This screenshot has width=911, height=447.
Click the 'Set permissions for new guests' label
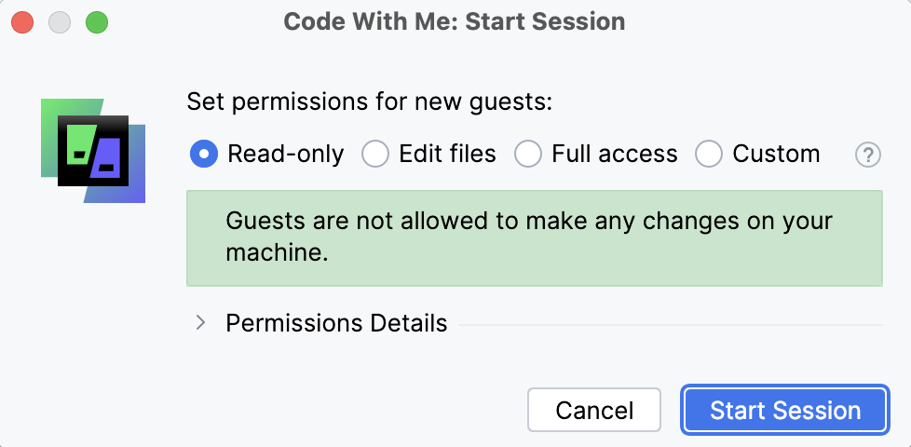click(x=370, y=102)
